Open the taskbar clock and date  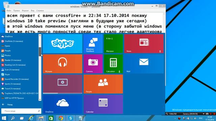(210, 118)
